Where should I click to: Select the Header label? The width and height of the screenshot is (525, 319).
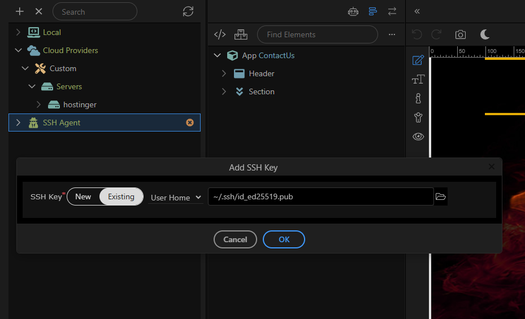(262, 73)
